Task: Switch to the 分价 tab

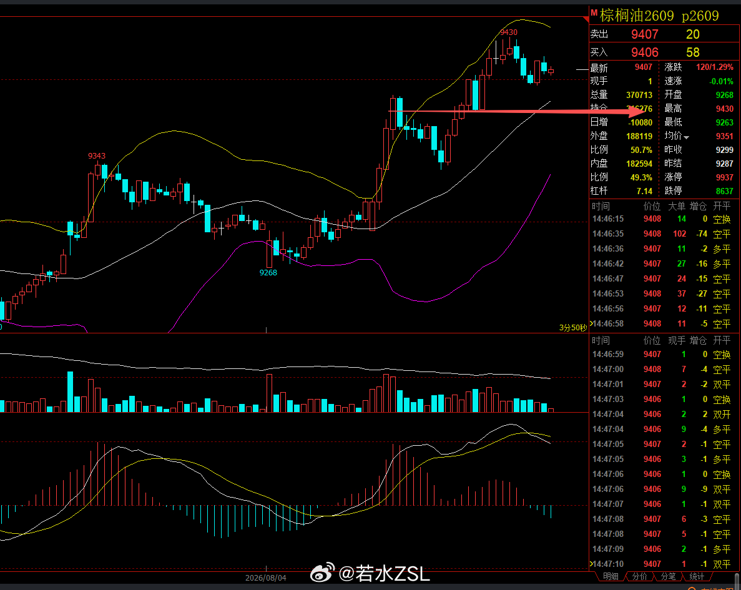Action: (639, 576)
